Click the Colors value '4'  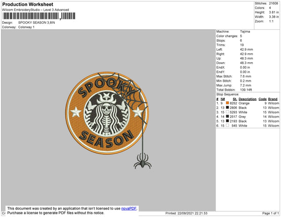[x=270, y=8]
